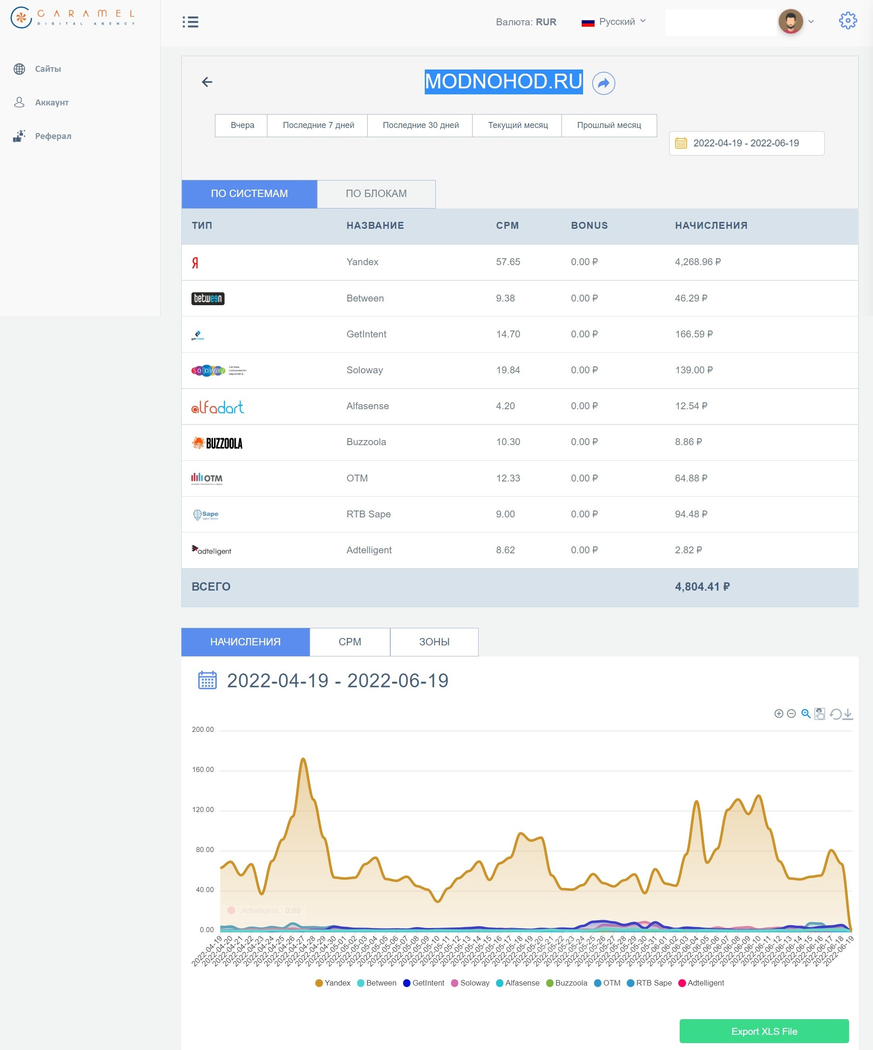This screenshot has width=873, height=1050.
Task: Toggle the Between series in the legend
Action: click(x=376, y=983)
